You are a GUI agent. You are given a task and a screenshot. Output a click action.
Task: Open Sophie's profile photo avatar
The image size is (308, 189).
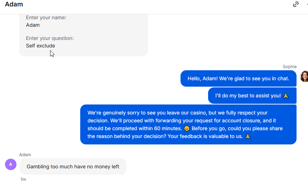[x=304, y=76]
